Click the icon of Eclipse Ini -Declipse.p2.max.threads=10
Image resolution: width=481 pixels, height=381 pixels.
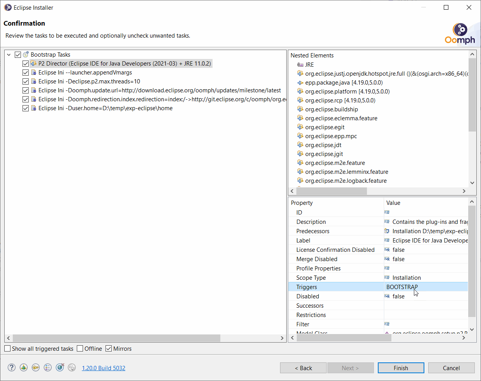[x=34, y=81]
